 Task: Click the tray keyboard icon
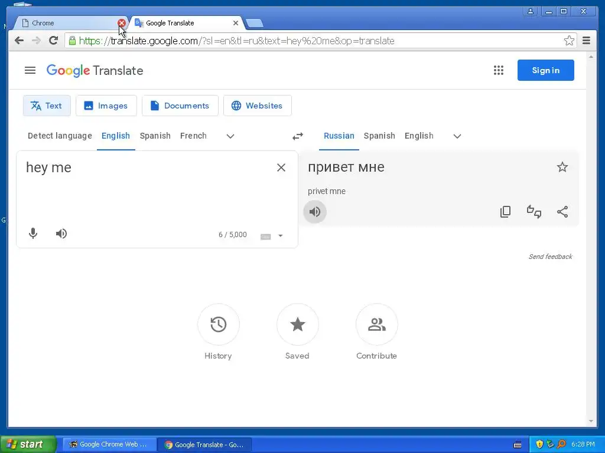[x=518, y=445]
